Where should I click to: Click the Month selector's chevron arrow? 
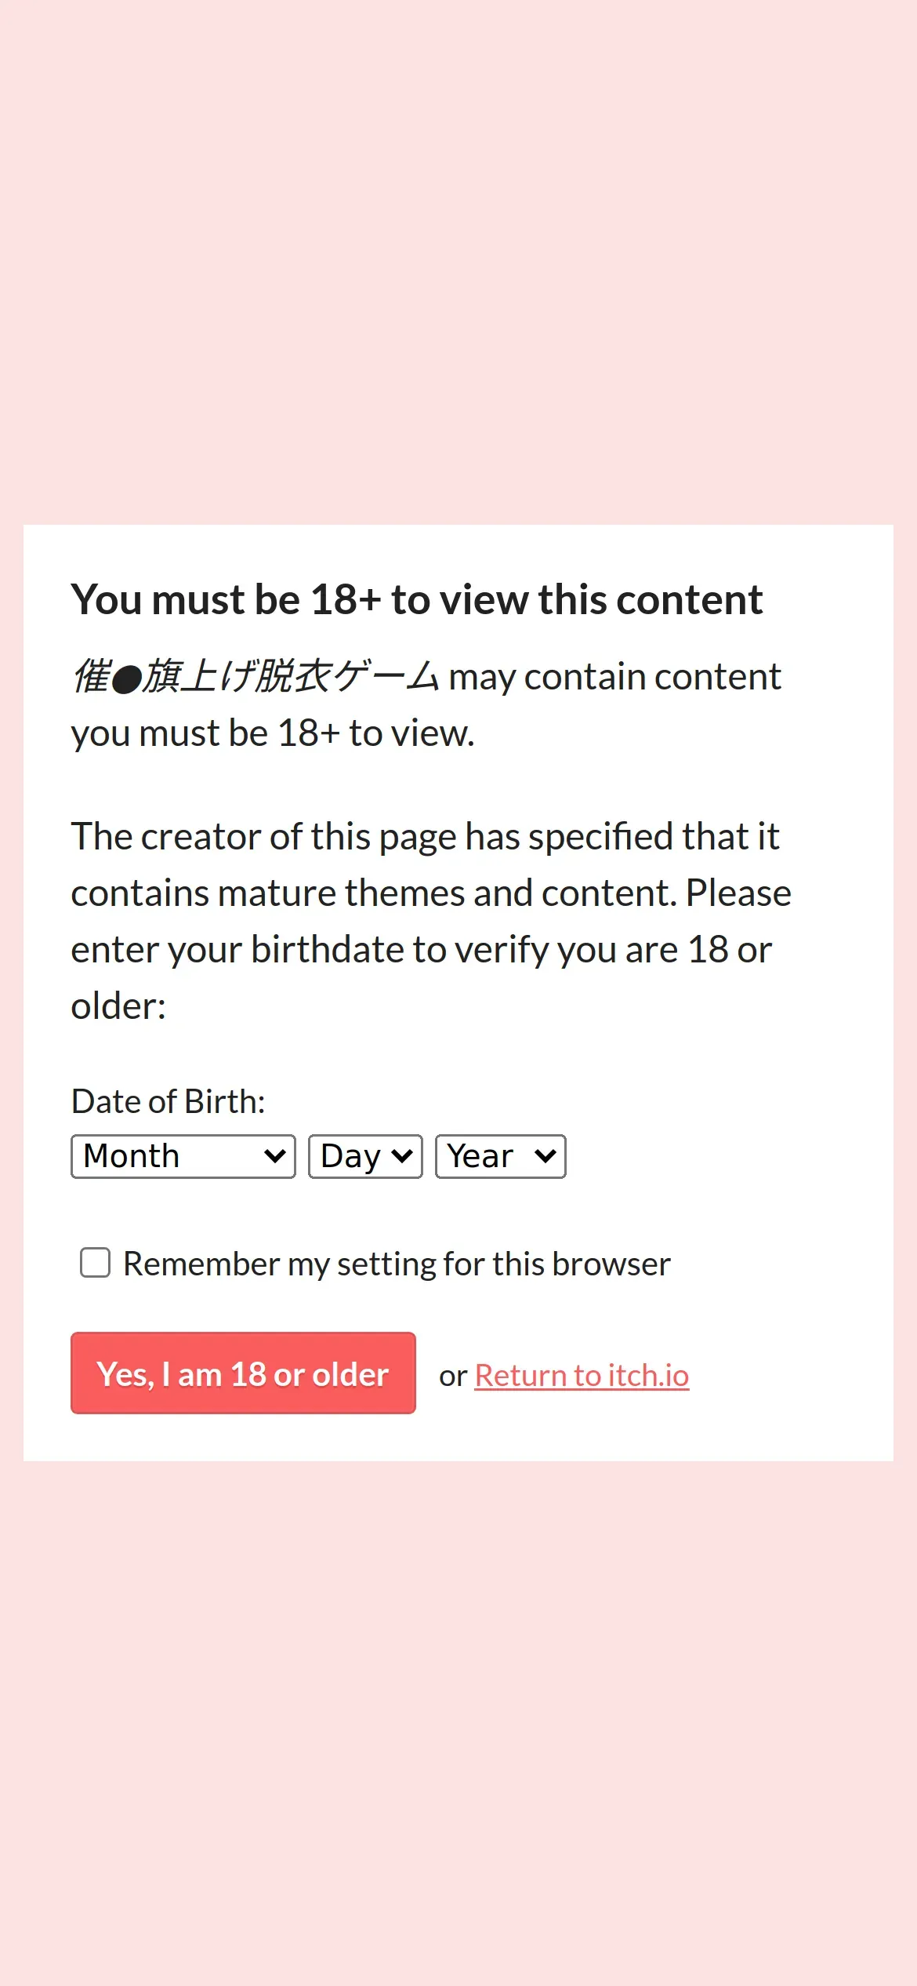(x=274, y=1156)
